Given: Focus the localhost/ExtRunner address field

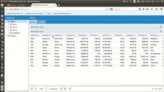Looking at the screenshot, I should [x=57, y=9].
